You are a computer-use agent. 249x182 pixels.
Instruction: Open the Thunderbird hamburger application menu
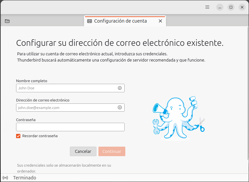point(207,7)
